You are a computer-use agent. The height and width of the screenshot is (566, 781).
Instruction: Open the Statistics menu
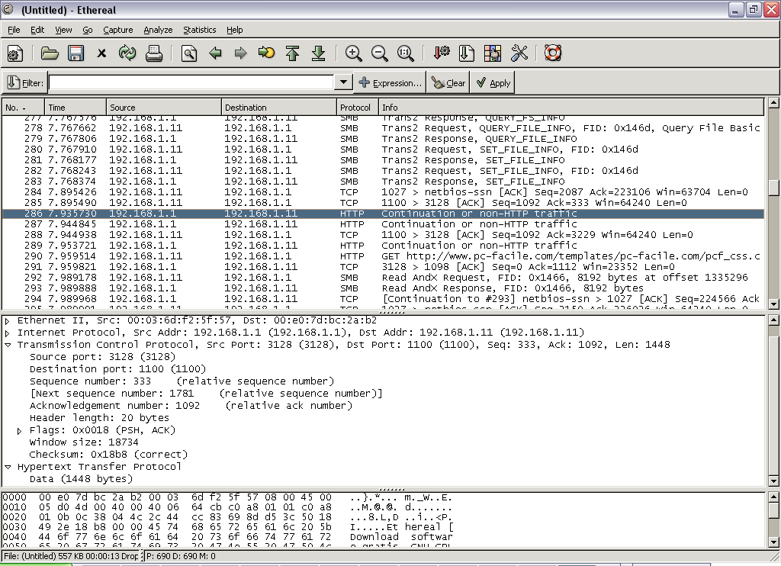coord(199,30)
